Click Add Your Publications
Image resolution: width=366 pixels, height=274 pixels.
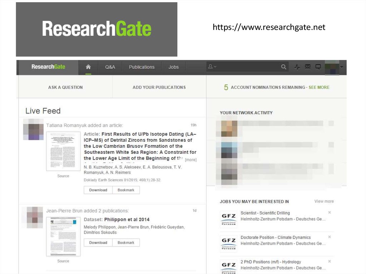pyautogui.click(x=159, y=87)
